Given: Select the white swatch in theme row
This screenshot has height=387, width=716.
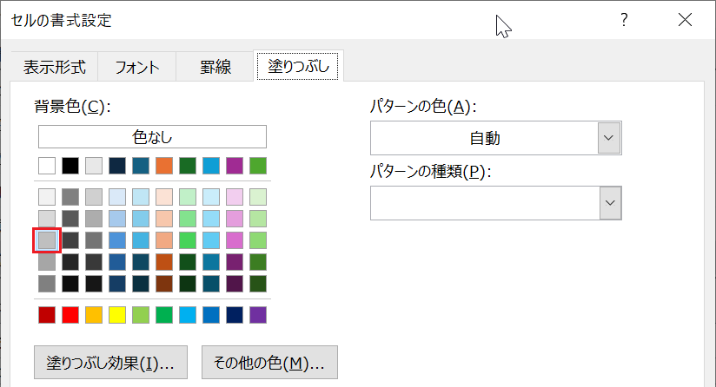Looking at the screenshot, I should tap(47, 165).
